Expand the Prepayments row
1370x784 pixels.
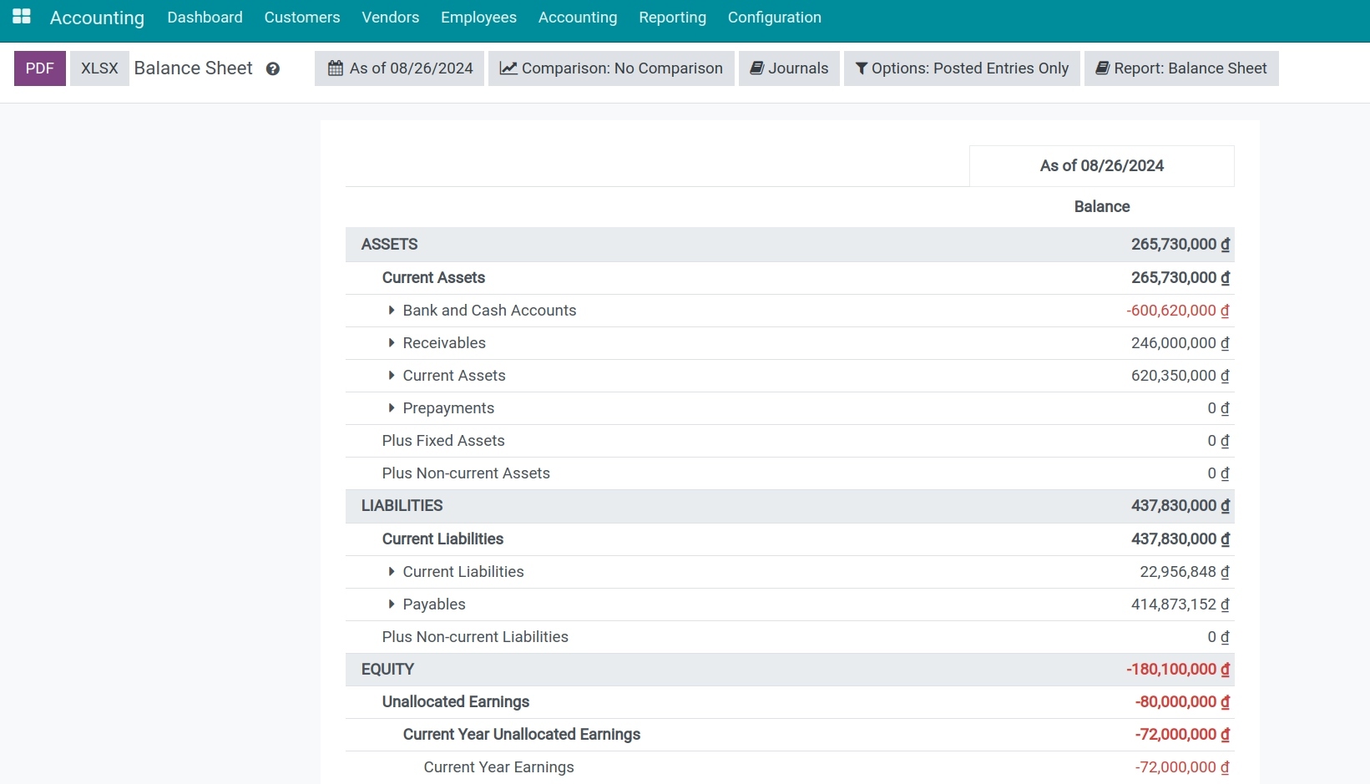point(391,408)
